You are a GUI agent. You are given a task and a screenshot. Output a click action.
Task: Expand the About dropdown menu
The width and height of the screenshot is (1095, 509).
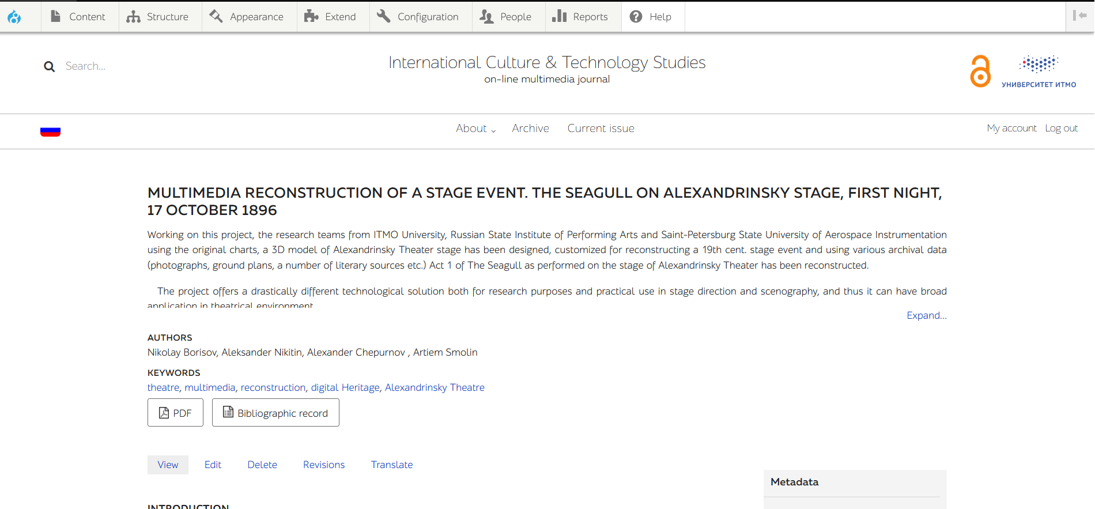(475, 129)
